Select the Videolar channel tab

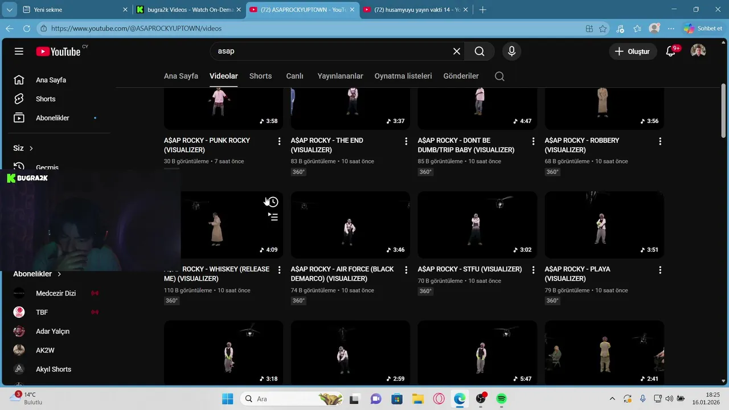(x=224, y=76)
